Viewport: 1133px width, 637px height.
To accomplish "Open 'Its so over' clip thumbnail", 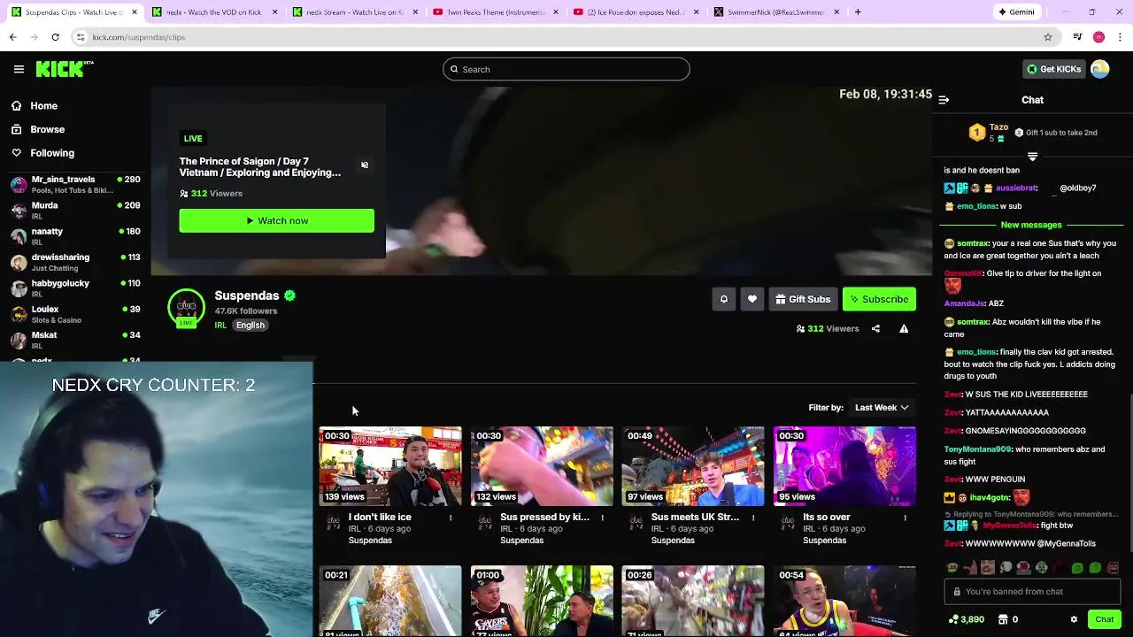I will (844, 466).
